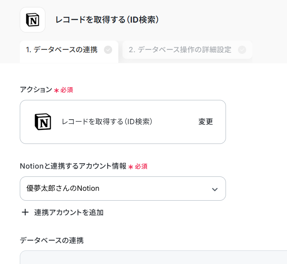287x264 pixels.
Task: Click the Notionと連携するアカウント情報 label
Action: [73, 166]
